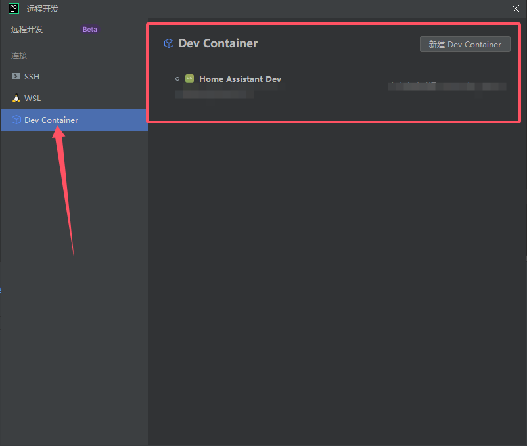Click the status circle beside Home Assistant Dev

pos(177,79)
